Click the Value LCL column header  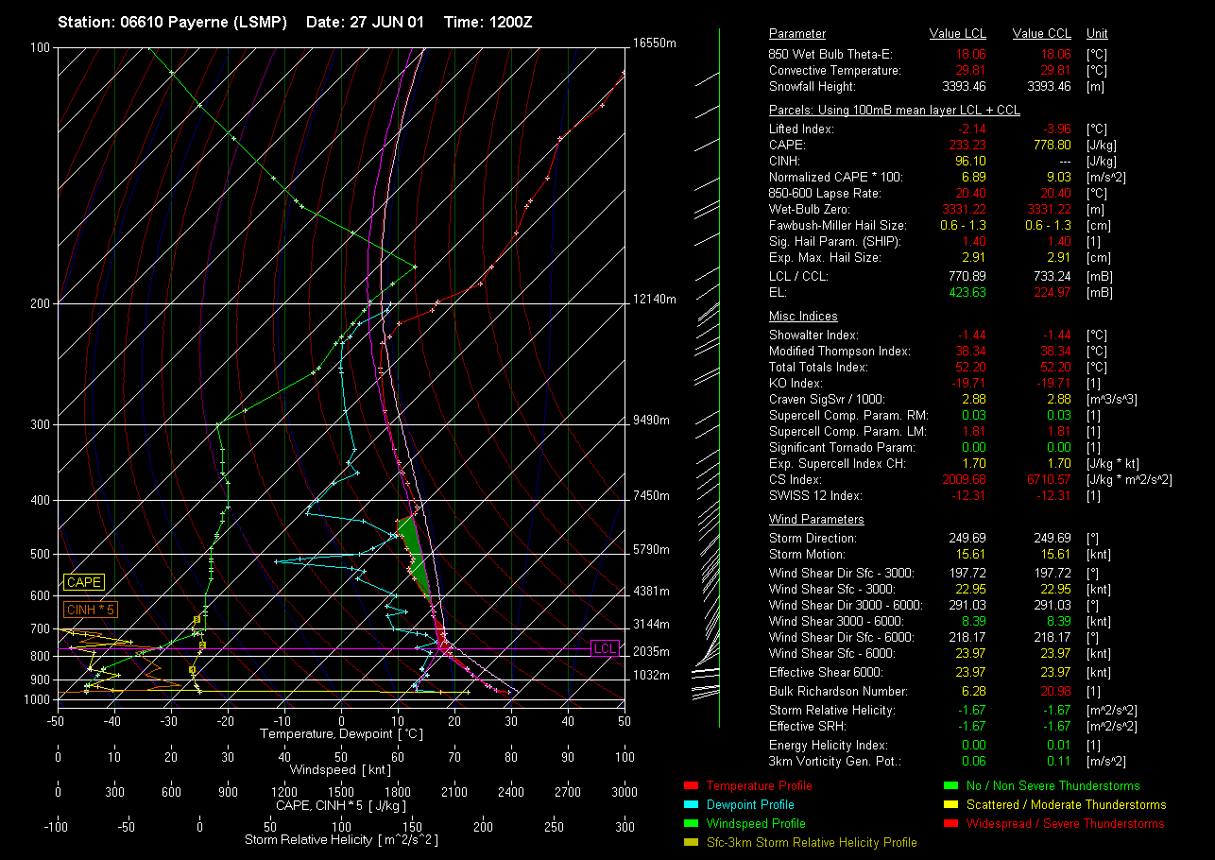(x=957, y=34)
